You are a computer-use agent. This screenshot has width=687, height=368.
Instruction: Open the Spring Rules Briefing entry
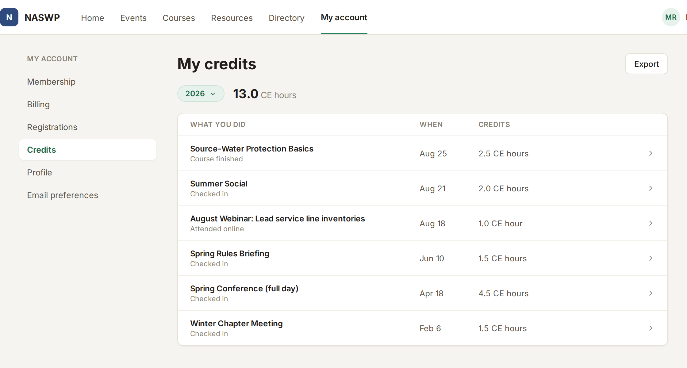(423, 258)
